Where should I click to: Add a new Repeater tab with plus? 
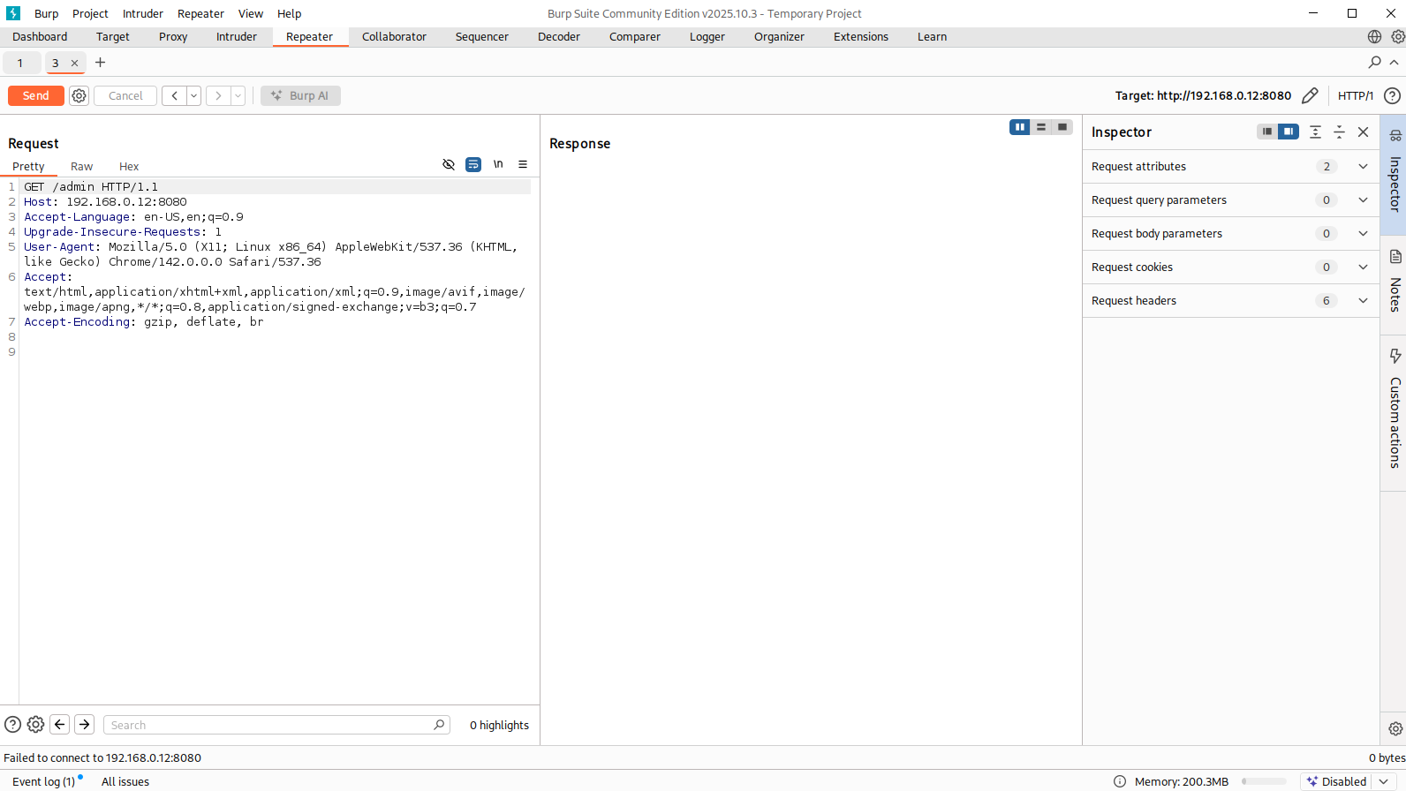coord(100,63)
